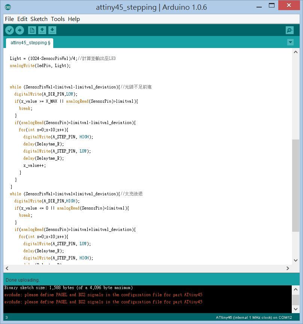Click console scrollbar up arrow
The image size is (303, 324).
tap(295, 289)
